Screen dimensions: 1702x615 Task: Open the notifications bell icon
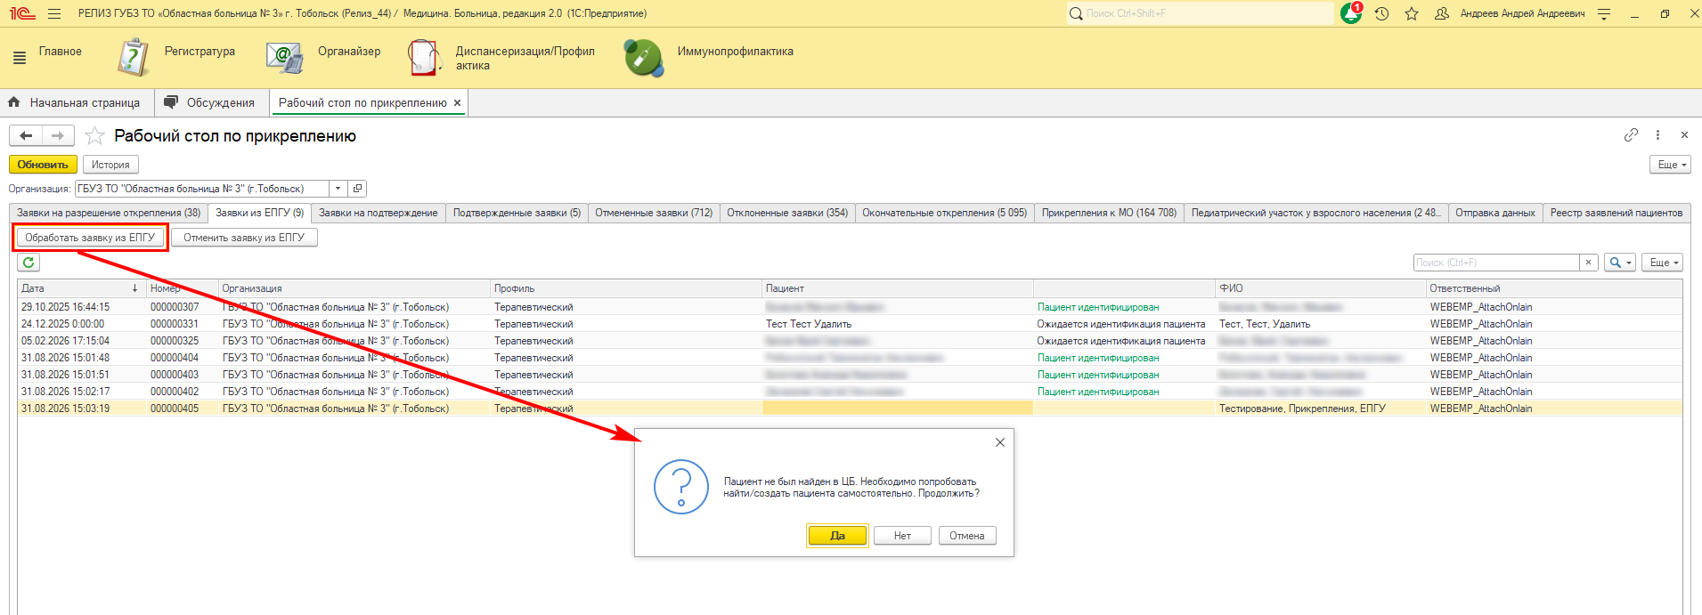(1351, 13)
